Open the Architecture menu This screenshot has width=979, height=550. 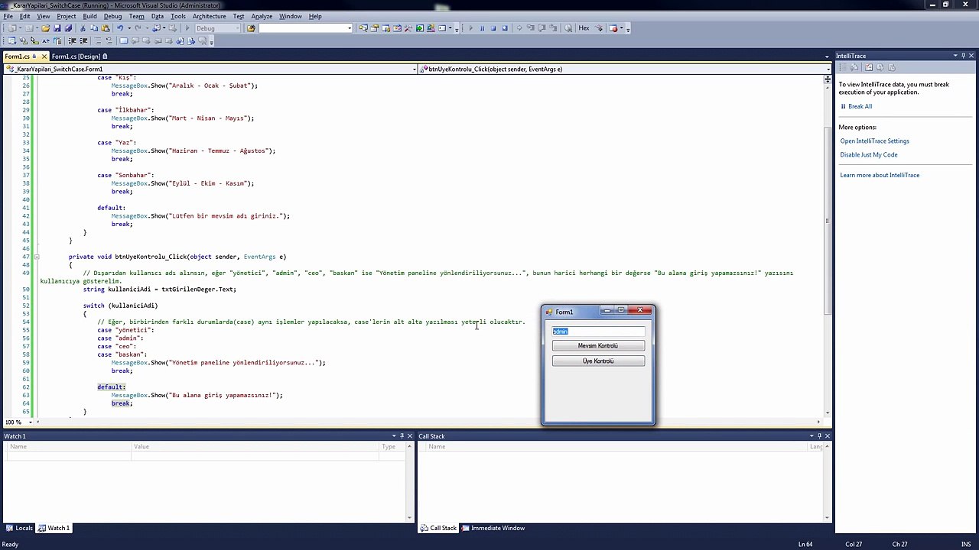tap(209, 16)
